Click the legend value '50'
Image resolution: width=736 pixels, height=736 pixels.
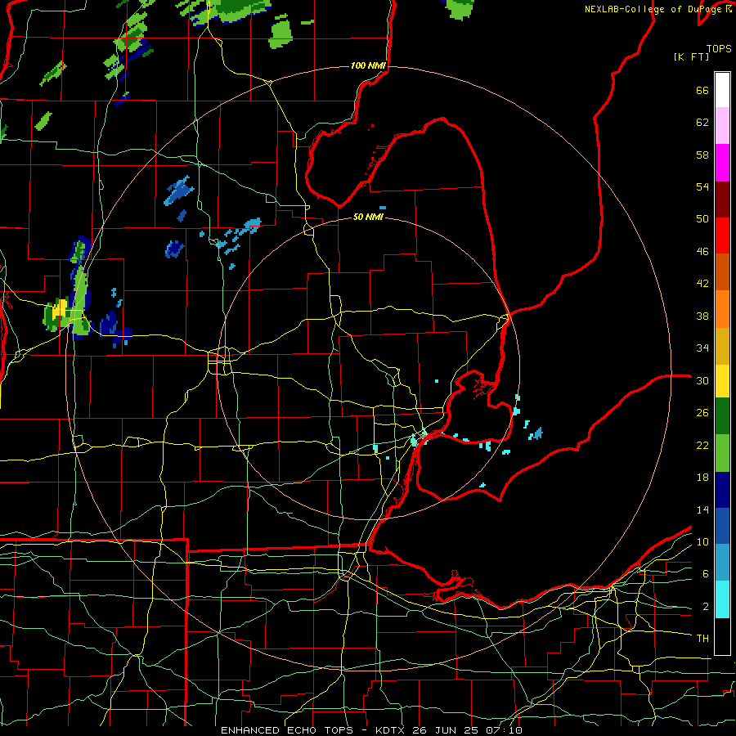702,219
